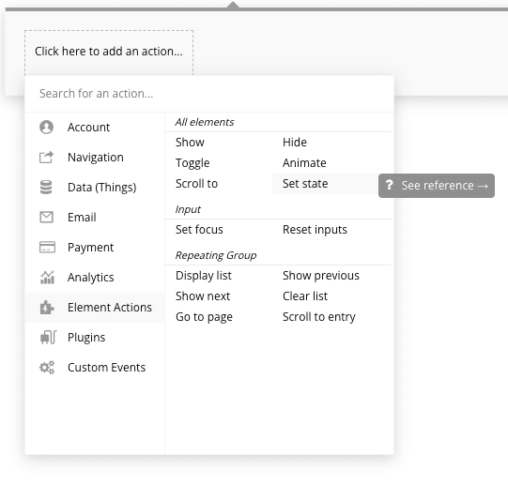Click the Data (Things) database icon
508x500 pixels.
pyautogui.click(x=46, y=187)
